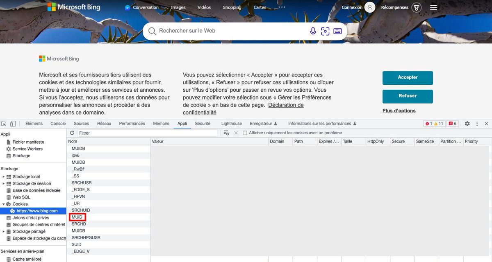Click the clear all cookies icon
This screenshot has height=262, width=492.
coord(226,133)
